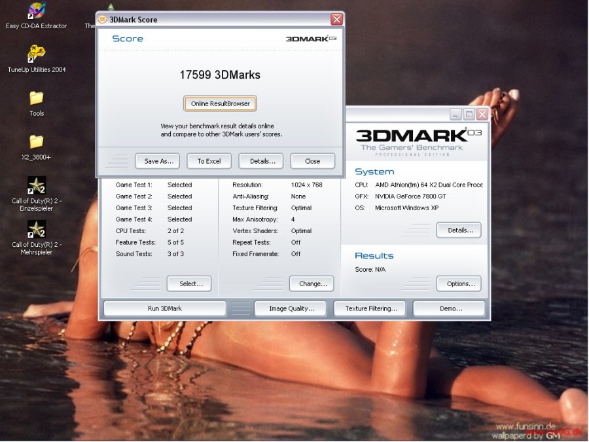Open the Tools folder on desktop

[x=37, y=103]
